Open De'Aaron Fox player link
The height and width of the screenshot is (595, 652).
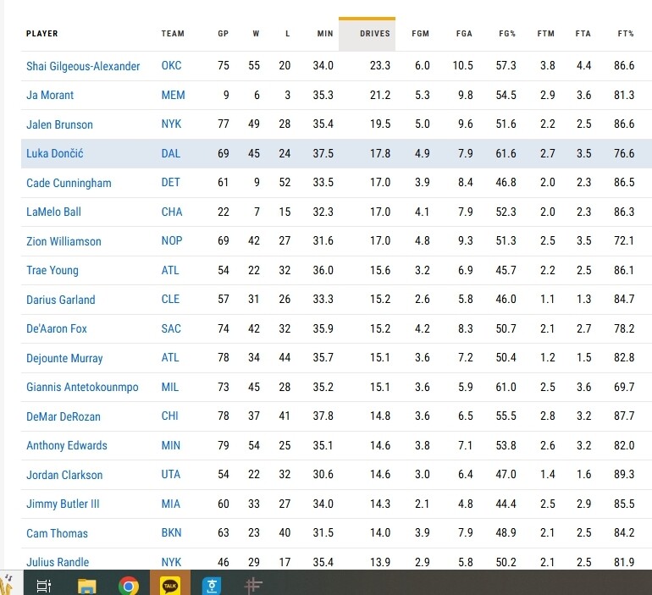[x=57, y=328]
